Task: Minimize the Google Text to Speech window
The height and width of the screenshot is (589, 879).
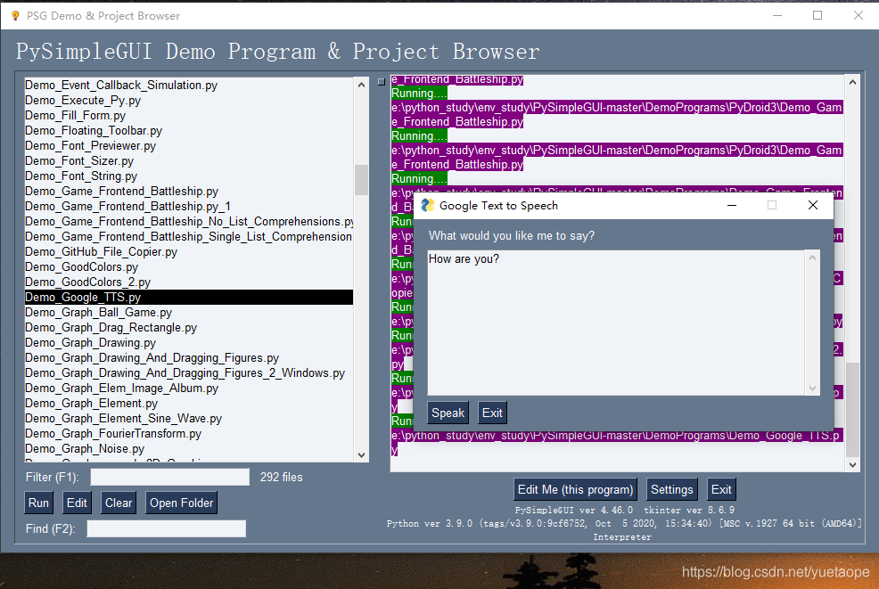Action: coord(732,205)
